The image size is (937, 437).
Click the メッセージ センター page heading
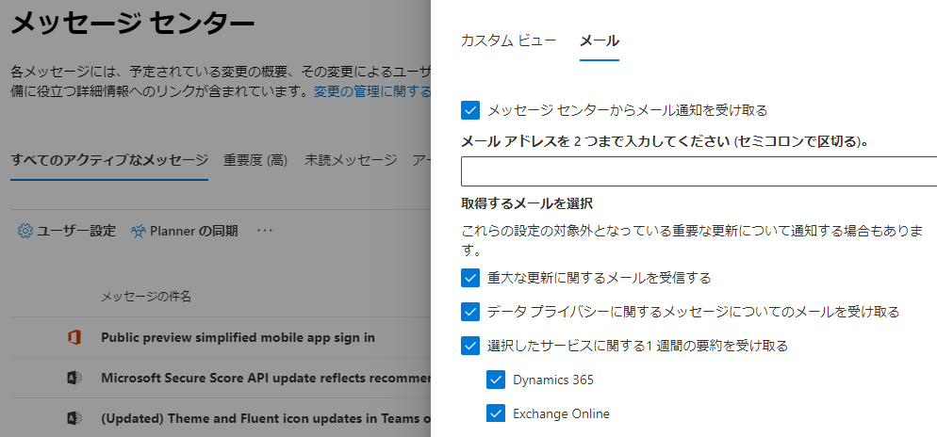click(133, 24)
